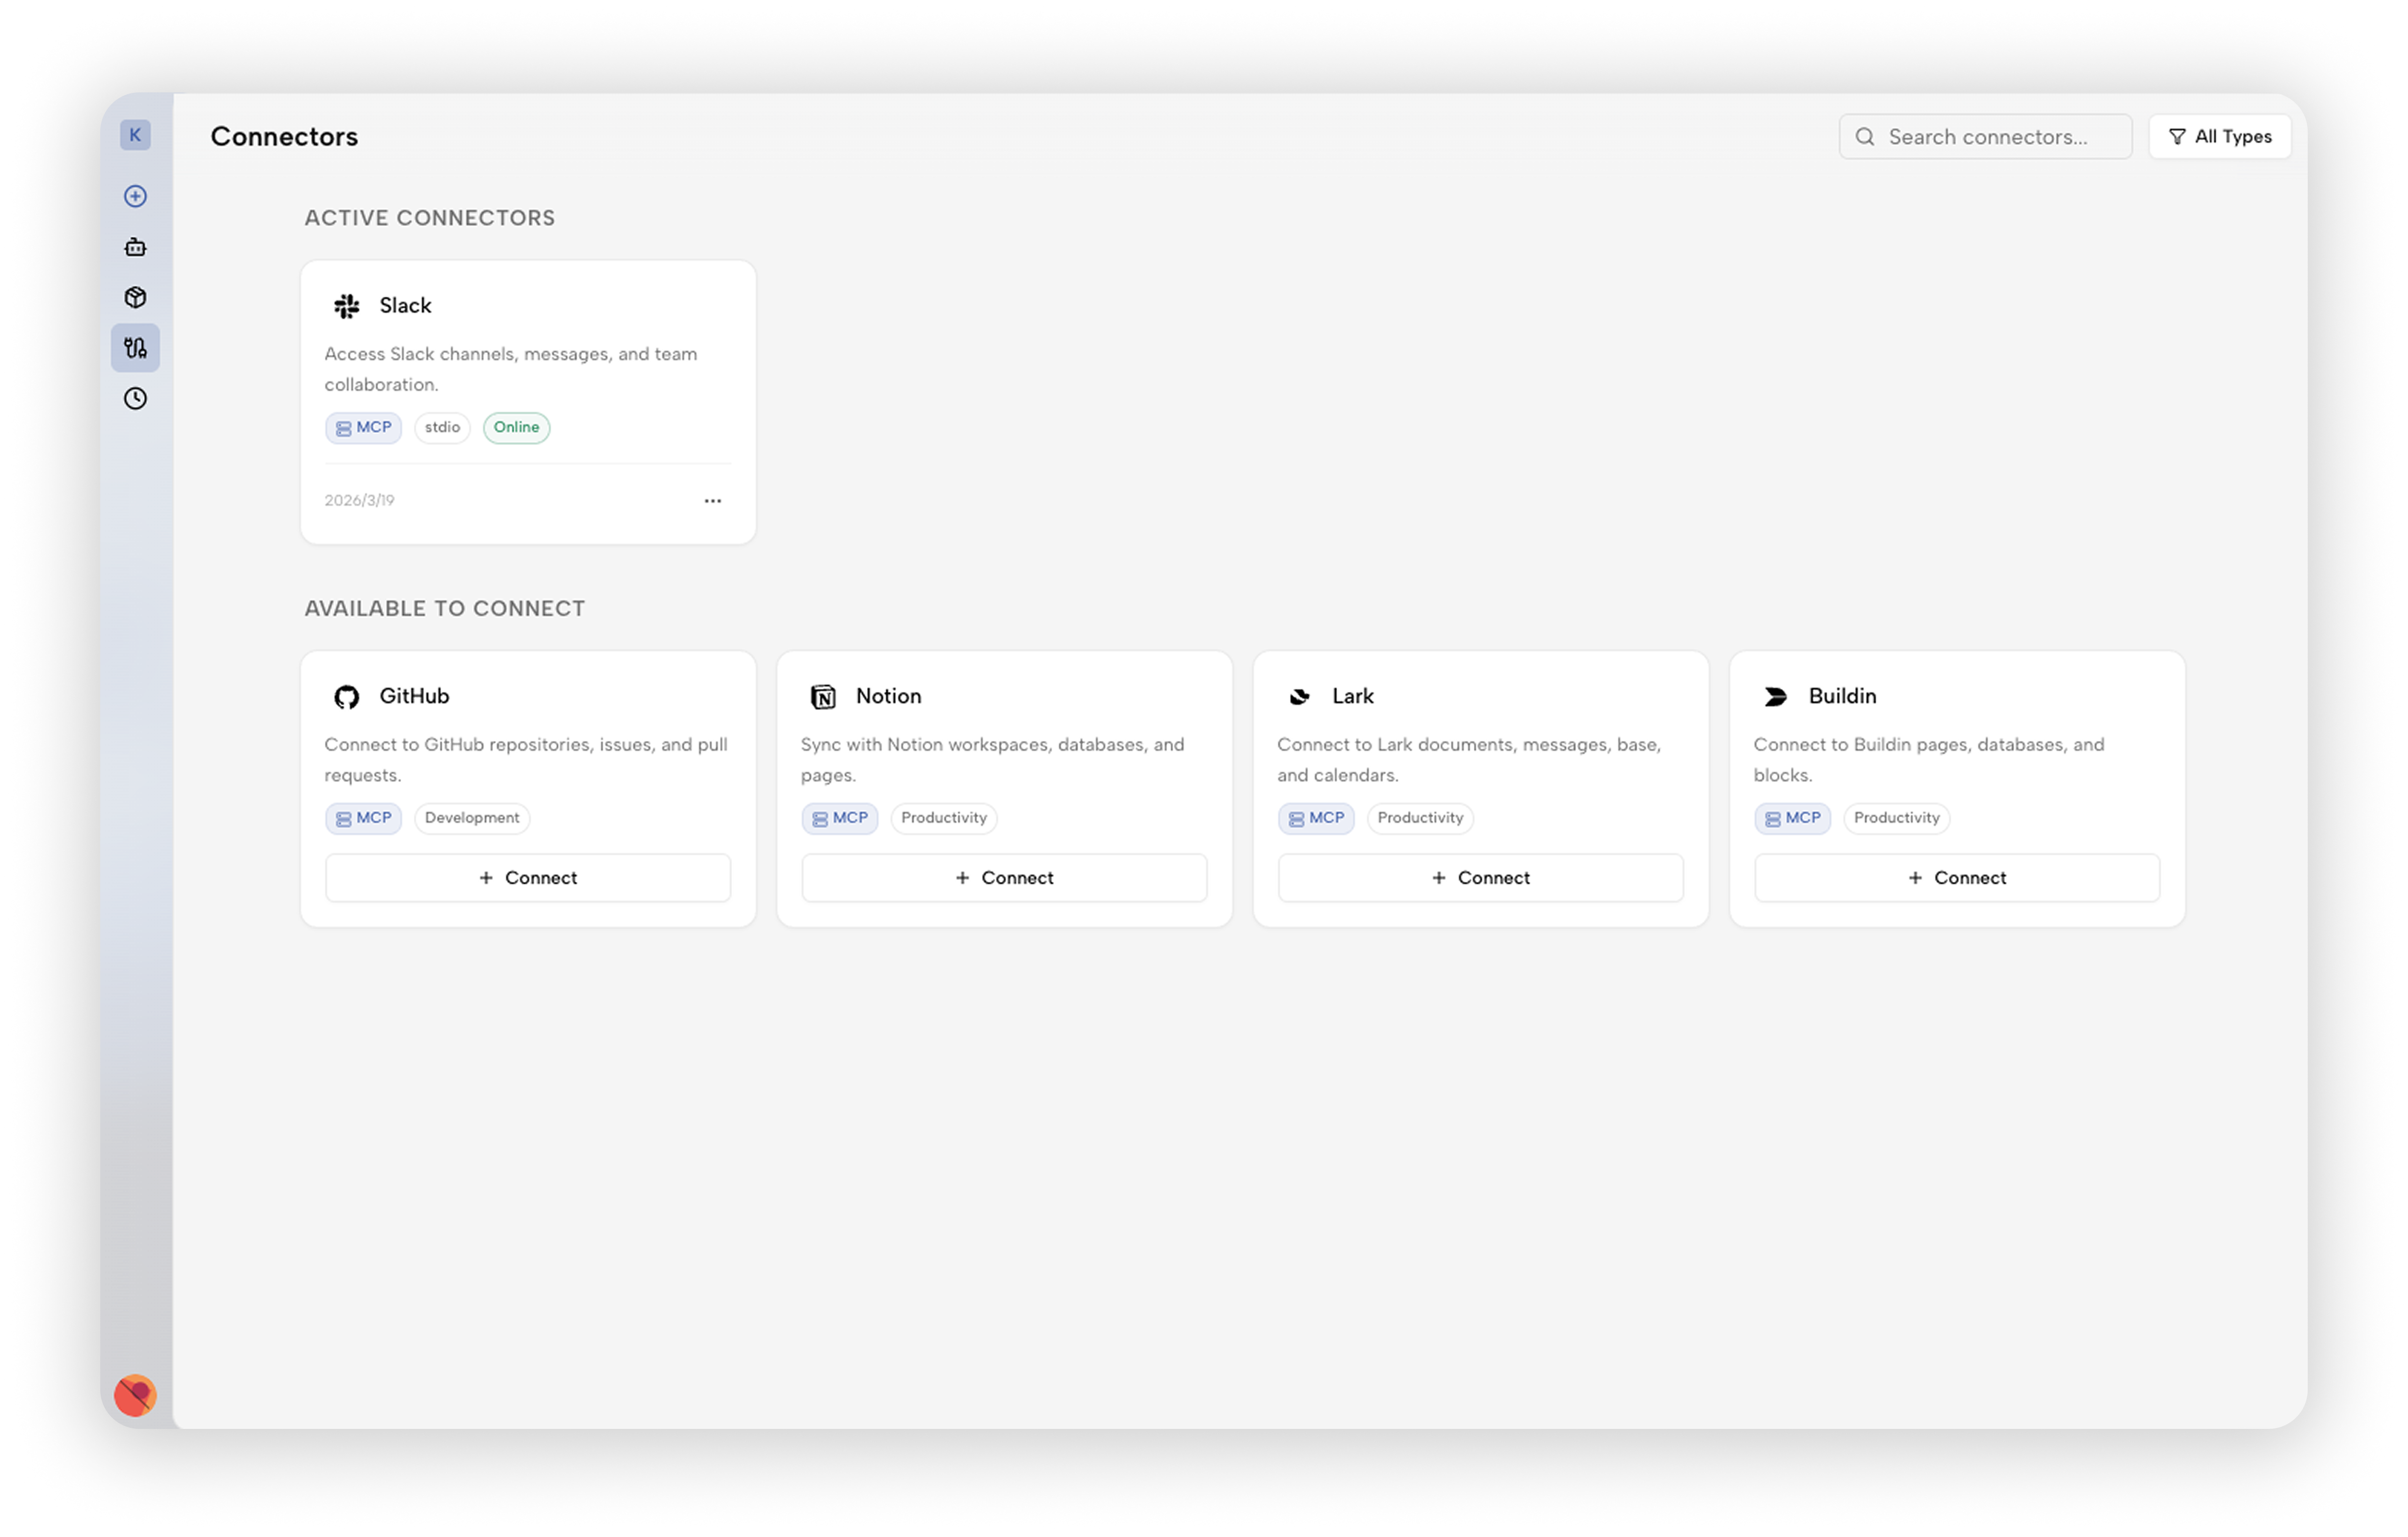Click the MCP badge on Notion card

pyautogui.click(x=840, y=818)
